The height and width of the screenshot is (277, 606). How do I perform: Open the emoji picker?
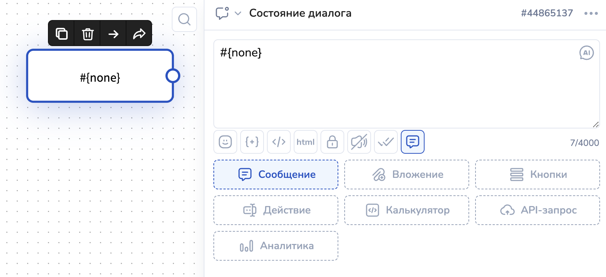point(225,142)
